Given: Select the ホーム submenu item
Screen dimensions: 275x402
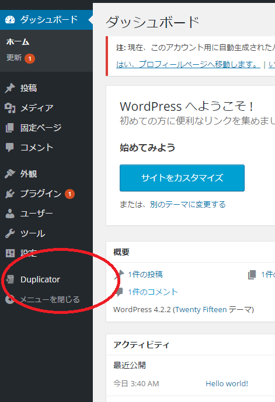Looking at the screenshot, I should pyautogui.click(x=18, y=42).
